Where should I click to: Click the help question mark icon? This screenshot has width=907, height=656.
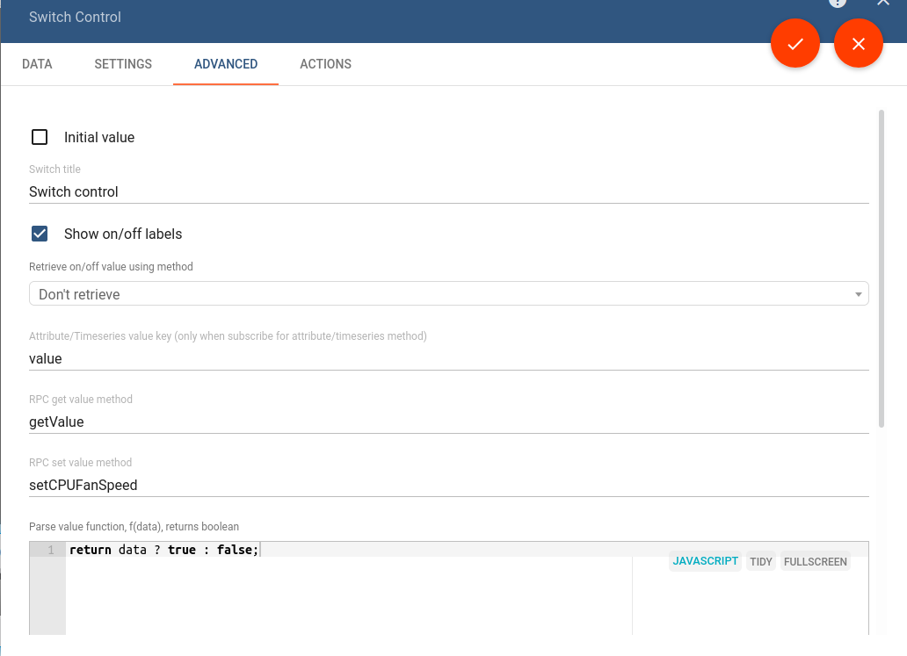[838, 4]
